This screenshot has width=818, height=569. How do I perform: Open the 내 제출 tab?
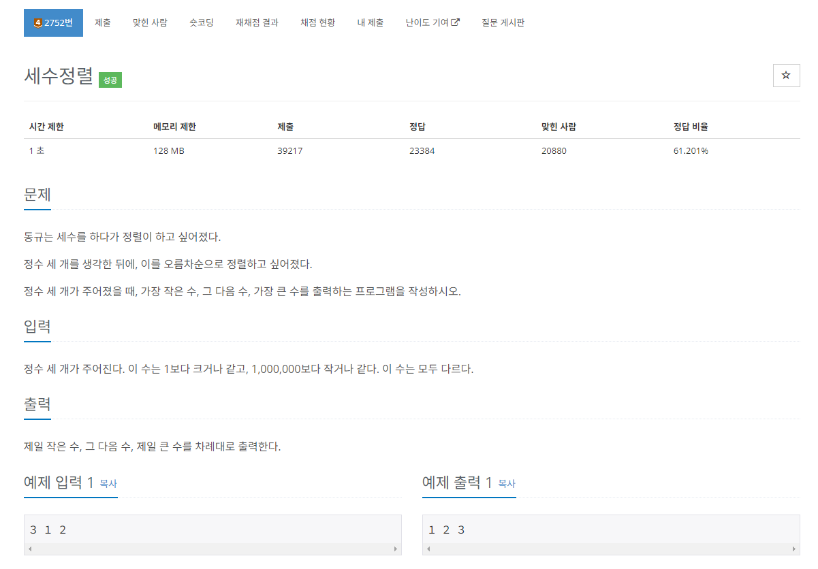[x=370, y=22]
